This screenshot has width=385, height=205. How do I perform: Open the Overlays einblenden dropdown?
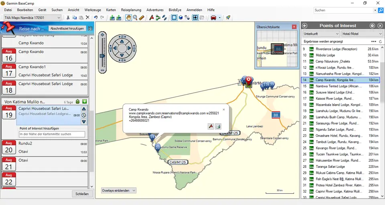pos(119,191)
